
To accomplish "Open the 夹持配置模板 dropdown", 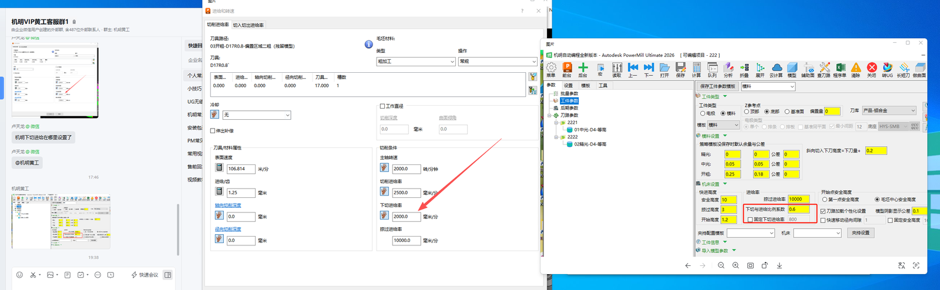I will point(750,233).
